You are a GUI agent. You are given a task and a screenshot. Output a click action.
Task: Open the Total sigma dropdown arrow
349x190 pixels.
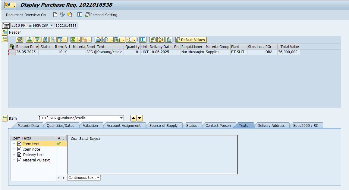(x=79, y=40)
